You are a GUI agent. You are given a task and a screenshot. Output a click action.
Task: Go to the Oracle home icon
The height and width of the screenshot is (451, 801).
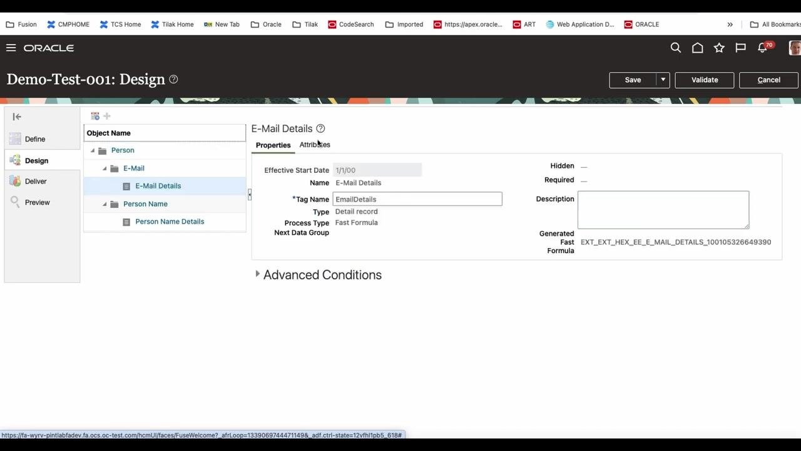pos(697,48)
